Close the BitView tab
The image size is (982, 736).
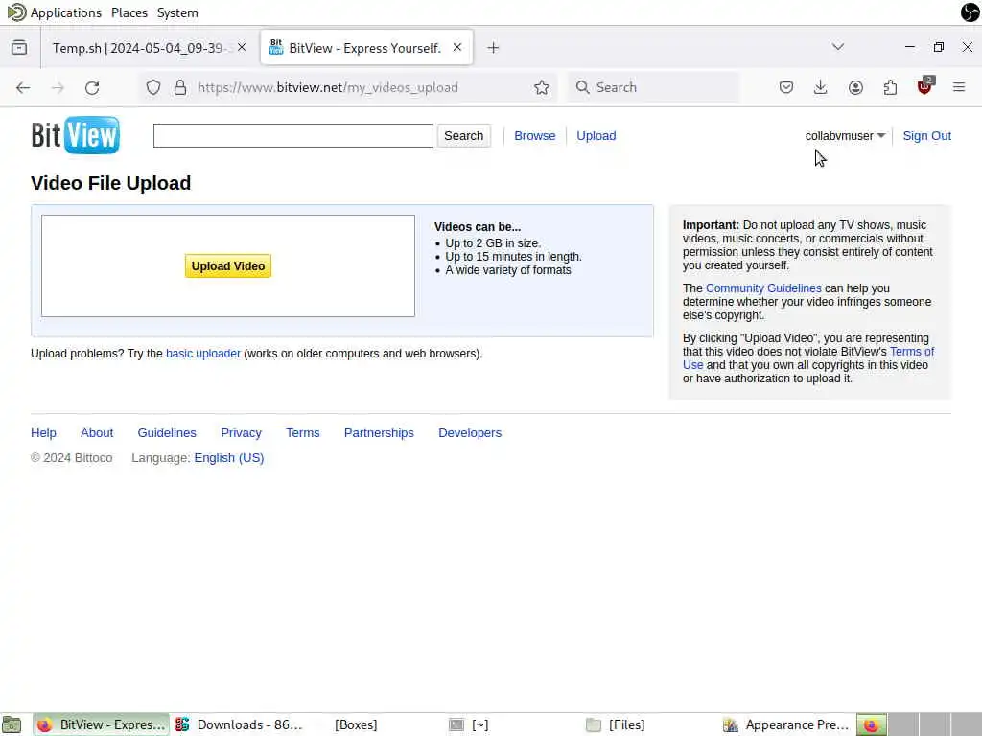click(x=457, y=47)
